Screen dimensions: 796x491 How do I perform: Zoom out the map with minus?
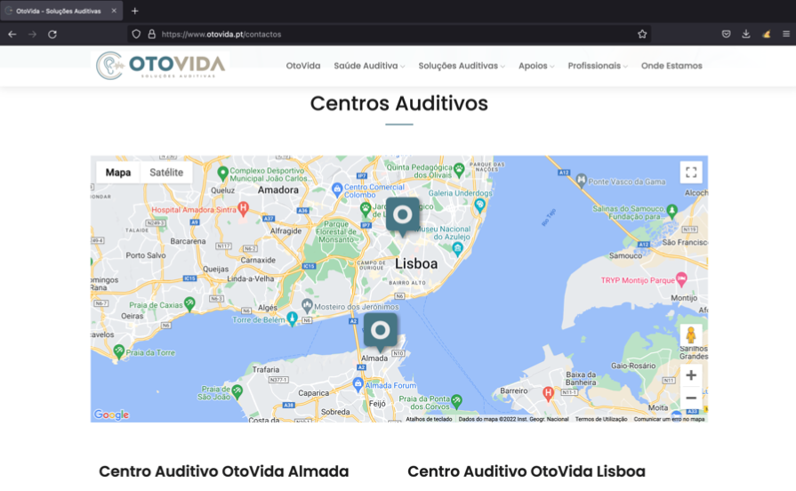(691, 398)
